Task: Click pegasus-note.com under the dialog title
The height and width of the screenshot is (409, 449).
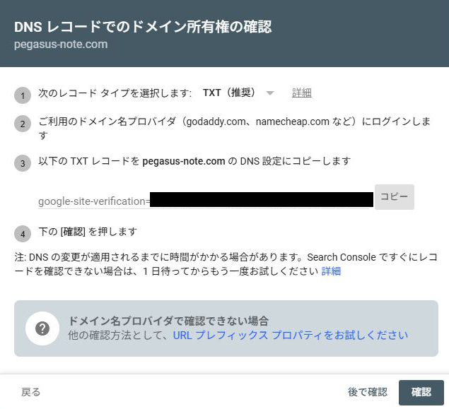Action: 61,44
